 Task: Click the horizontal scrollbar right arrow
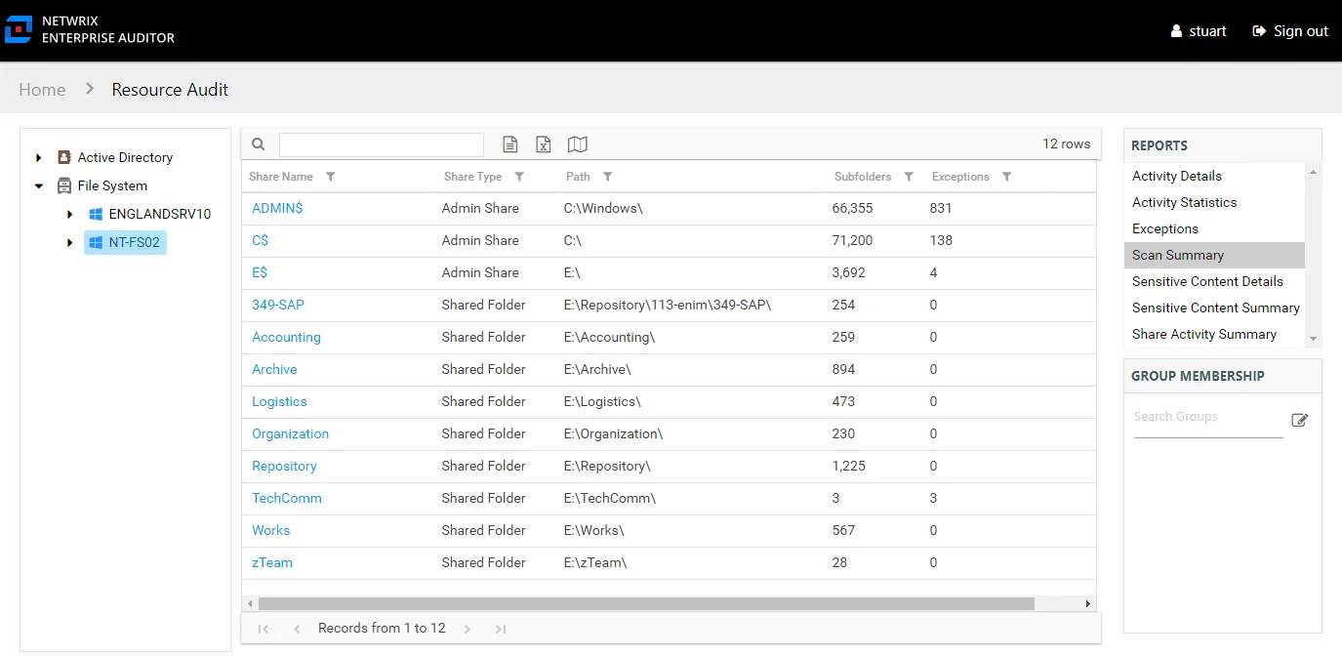point(1088,604)
